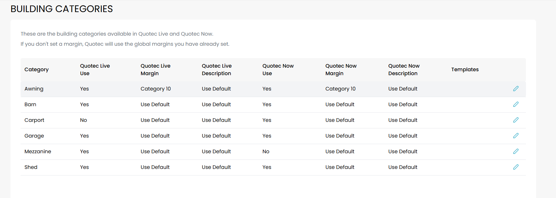Click Category 10 under Quotec Live Margin
This screenshot has width=556, height=198.
[x=155, y=89]
